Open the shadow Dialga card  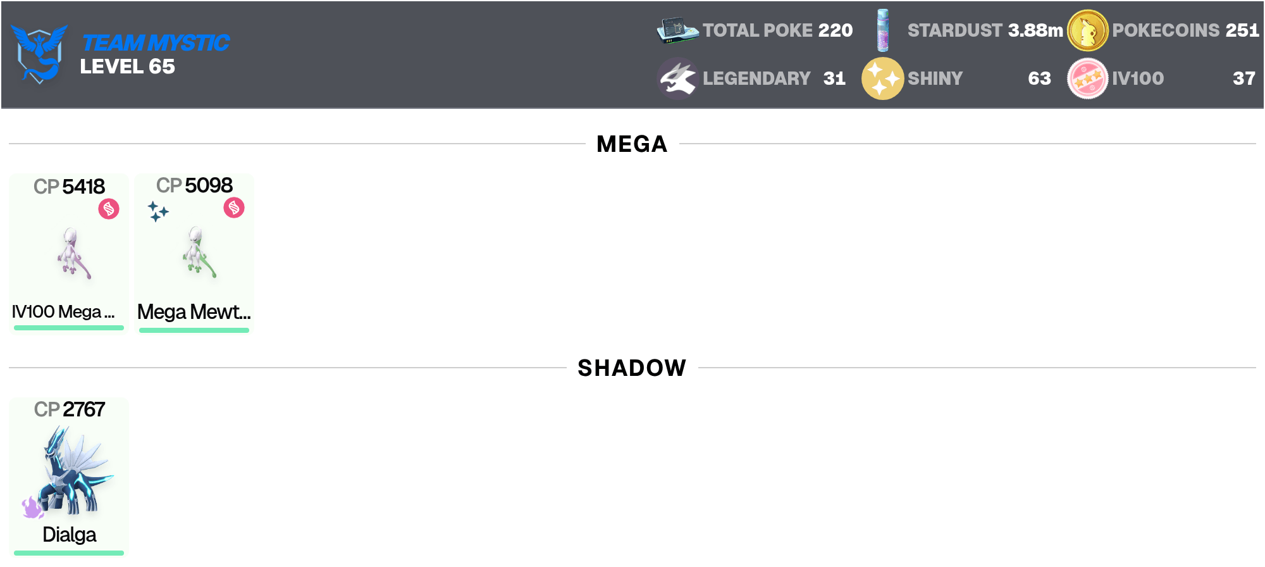coord(69,477)
